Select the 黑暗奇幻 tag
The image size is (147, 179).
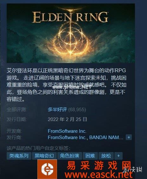[x=44, y=156]
